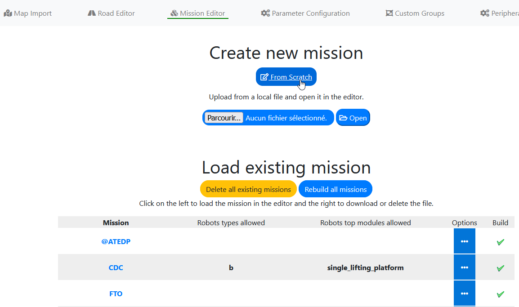This screenshot has width=519, height=307.
Task: Open the Parameter Configuration tab
Action: [305, 13]
